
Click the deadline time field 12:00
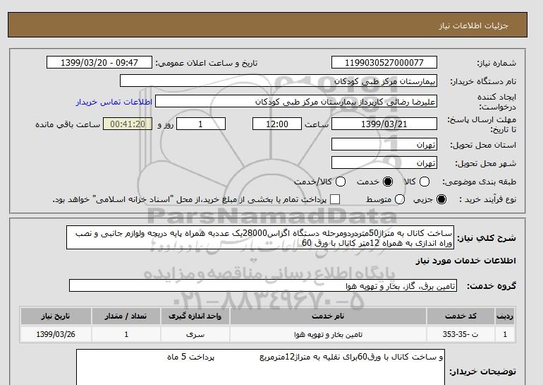point(277,124)
